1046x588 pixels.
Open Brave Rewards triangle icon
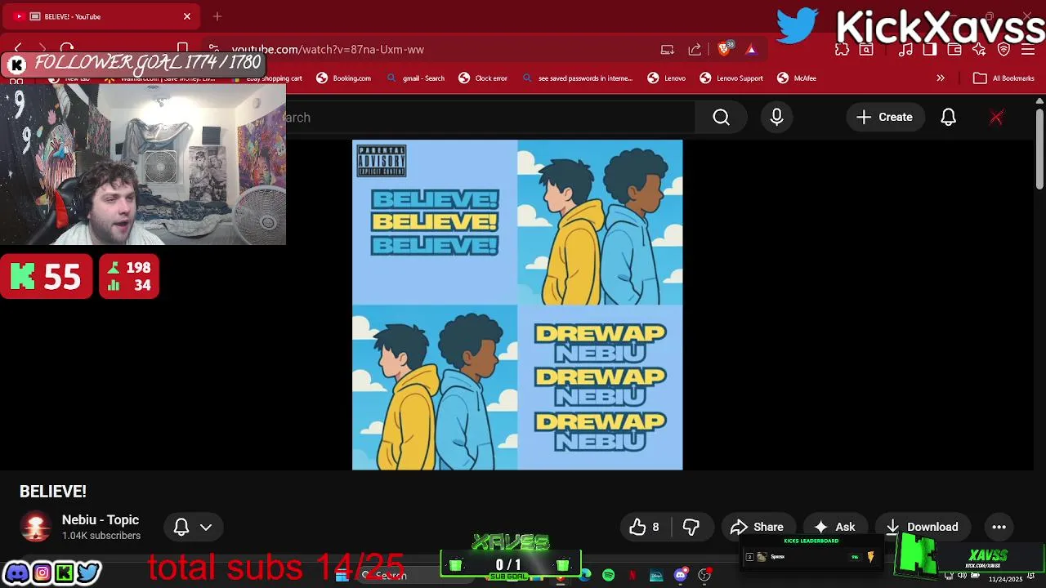pos(751,50)
